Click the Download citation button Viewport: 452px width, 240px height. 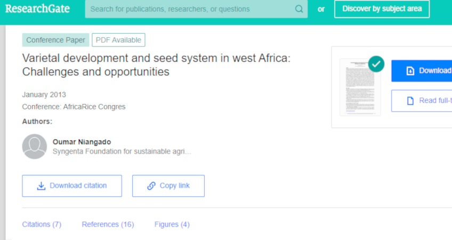pos(72,186)
